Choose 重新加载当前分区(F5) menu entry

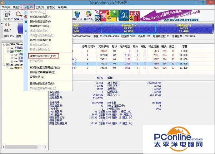click(x=42, y=83)
